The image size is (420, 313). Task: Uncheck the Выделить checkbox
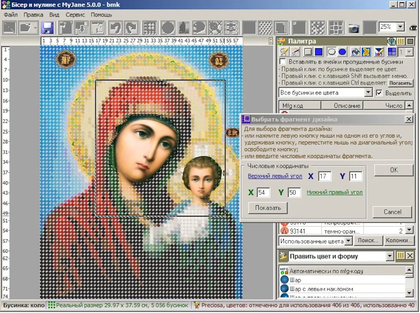click(x=379, y=93)
